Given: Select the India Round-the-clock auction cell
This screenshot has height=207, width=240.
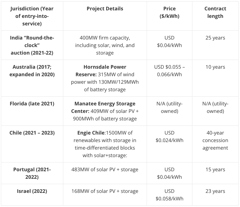Looking at the screenshot, I should tap(32, 45).
